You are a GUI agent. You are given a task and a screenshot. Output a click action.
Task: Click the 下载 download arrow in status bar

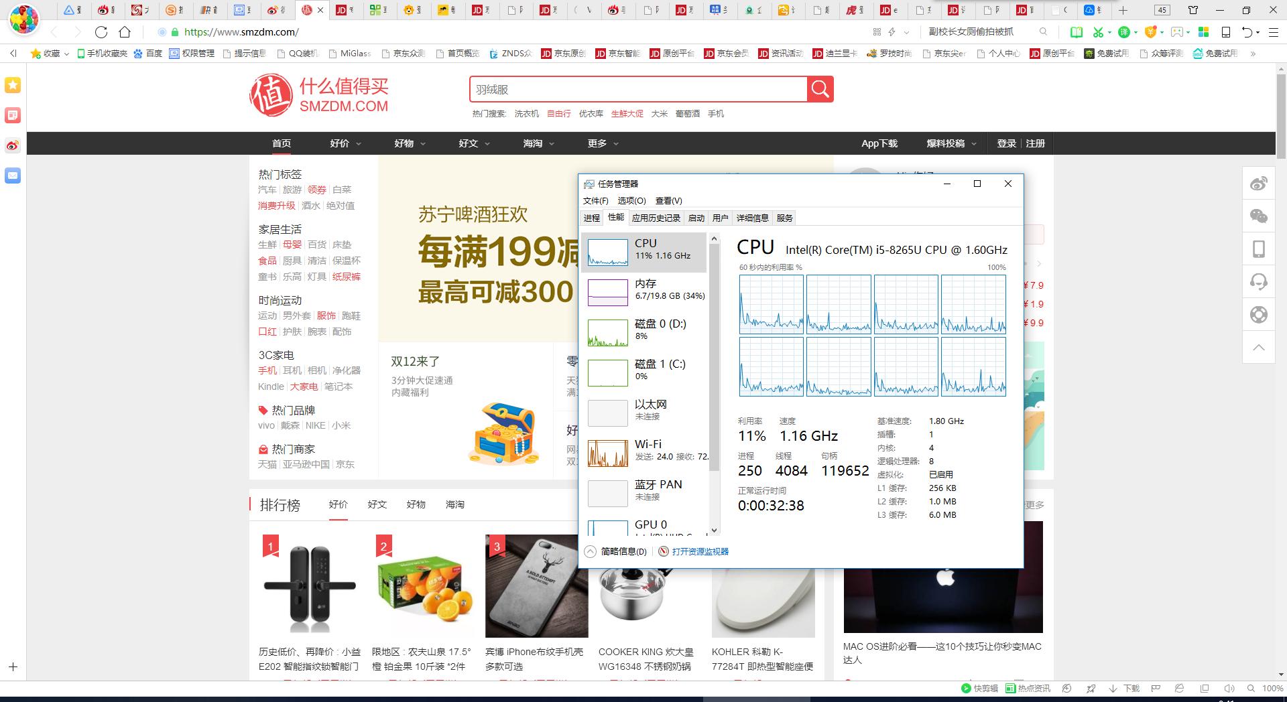(x=1113, y=688)
